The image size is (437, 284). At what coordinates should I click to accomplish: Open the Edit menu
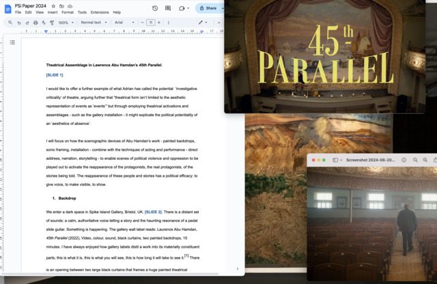[x=28, y=12]
